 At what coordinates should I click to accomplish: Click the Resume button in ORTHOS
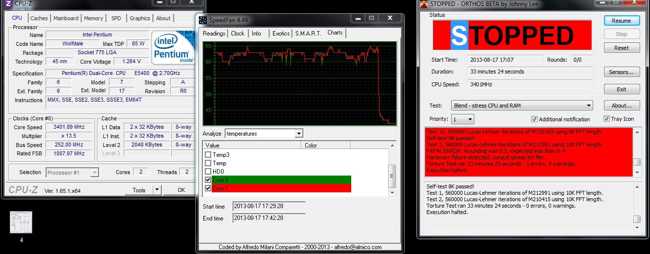(621, 21)
